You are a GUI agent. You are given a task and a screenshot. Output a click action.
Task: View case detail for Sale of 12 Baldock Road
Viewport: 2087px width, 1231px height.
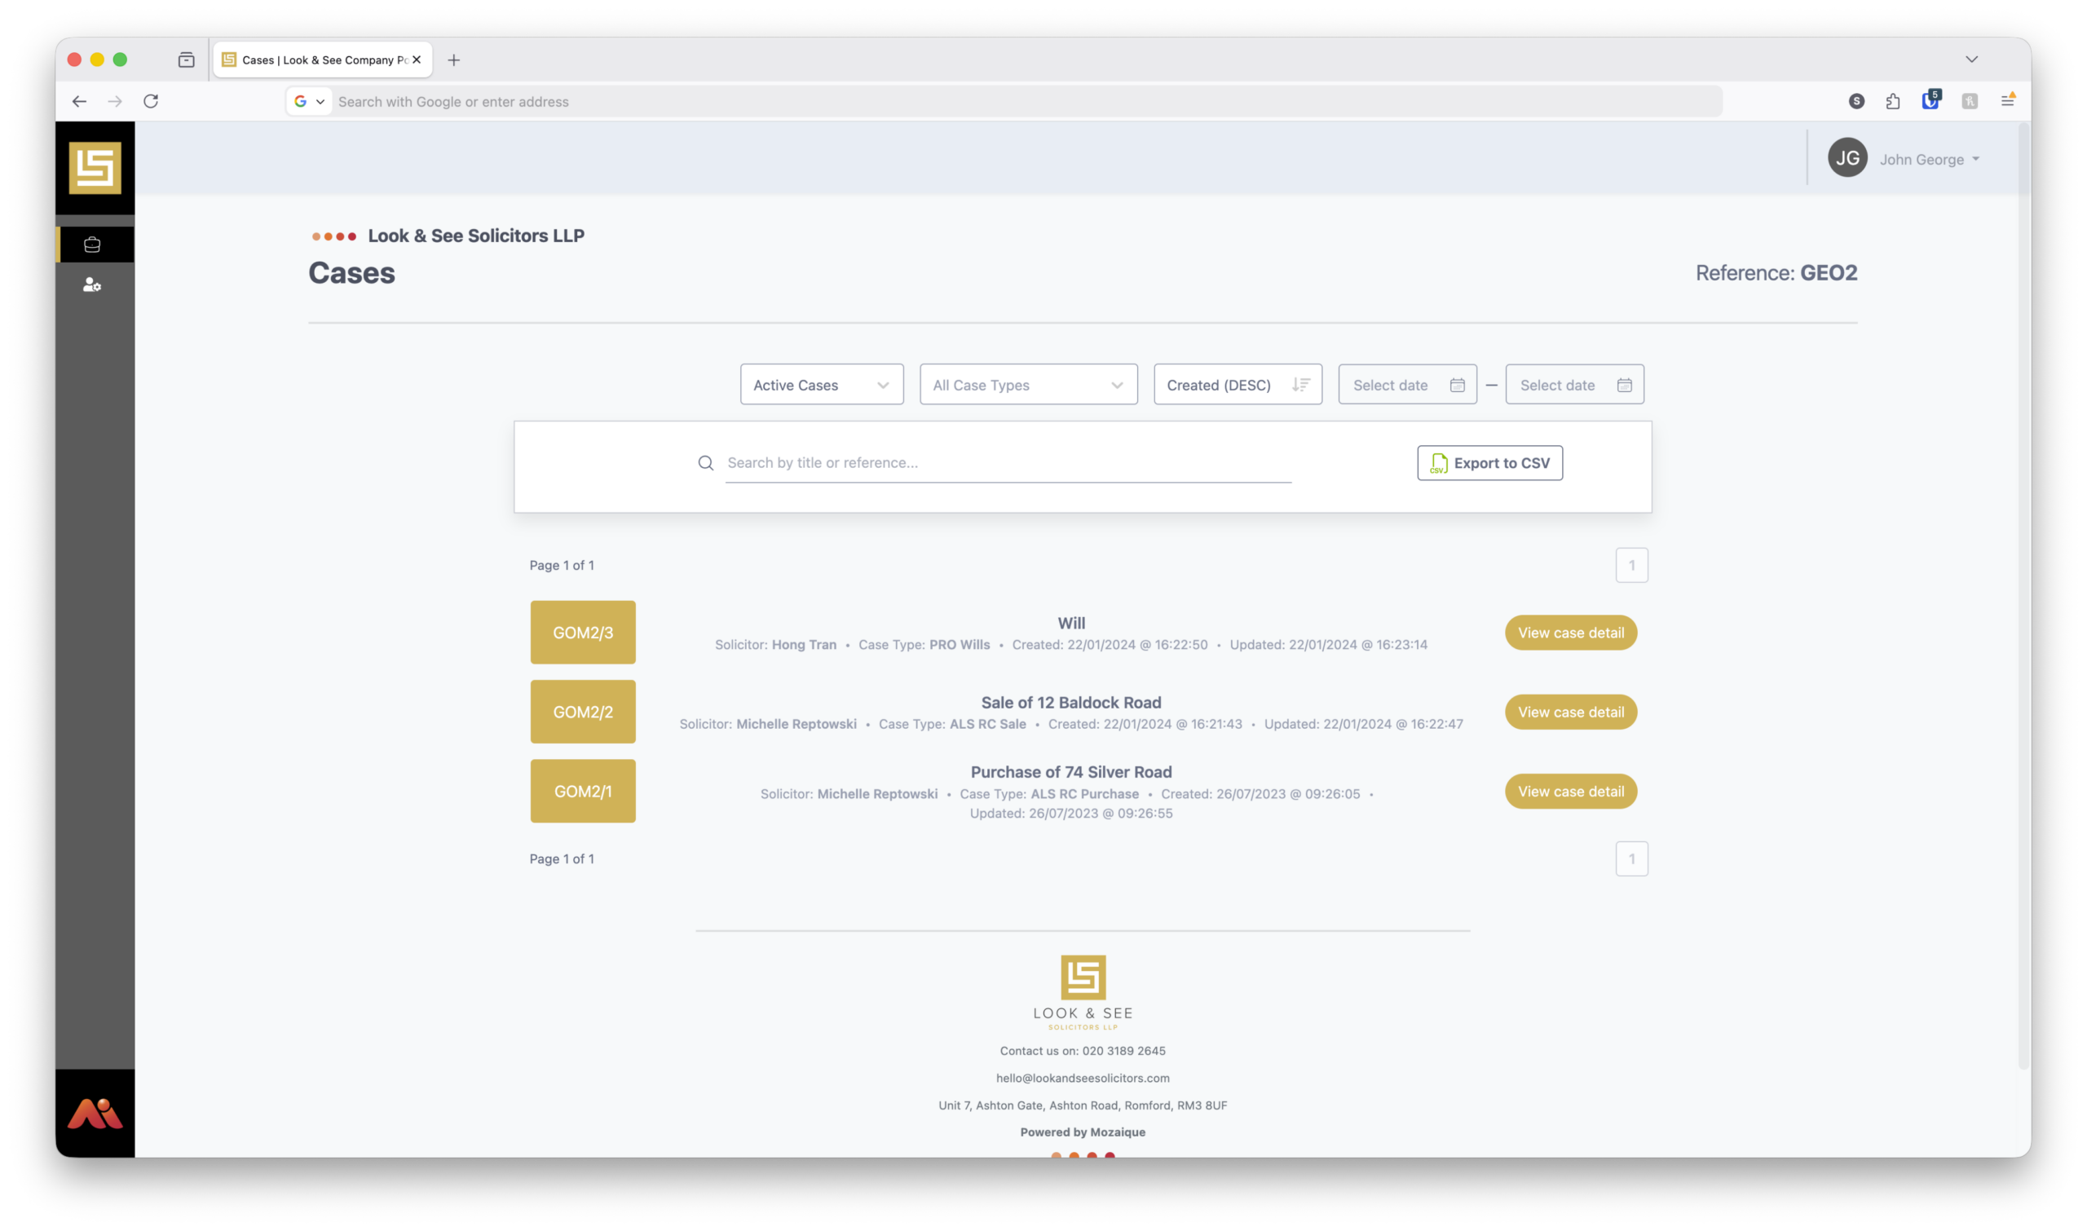1570,712
